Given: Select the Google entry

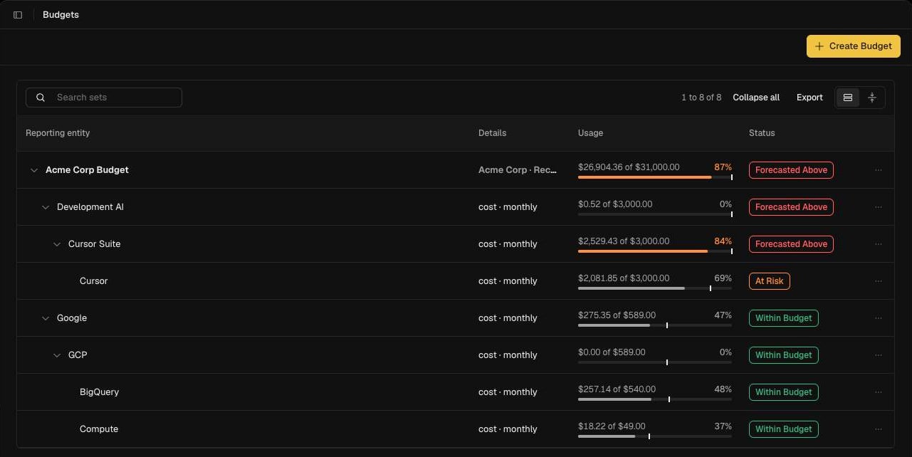Looking at the screenshot, I should (x=72, y=318).
